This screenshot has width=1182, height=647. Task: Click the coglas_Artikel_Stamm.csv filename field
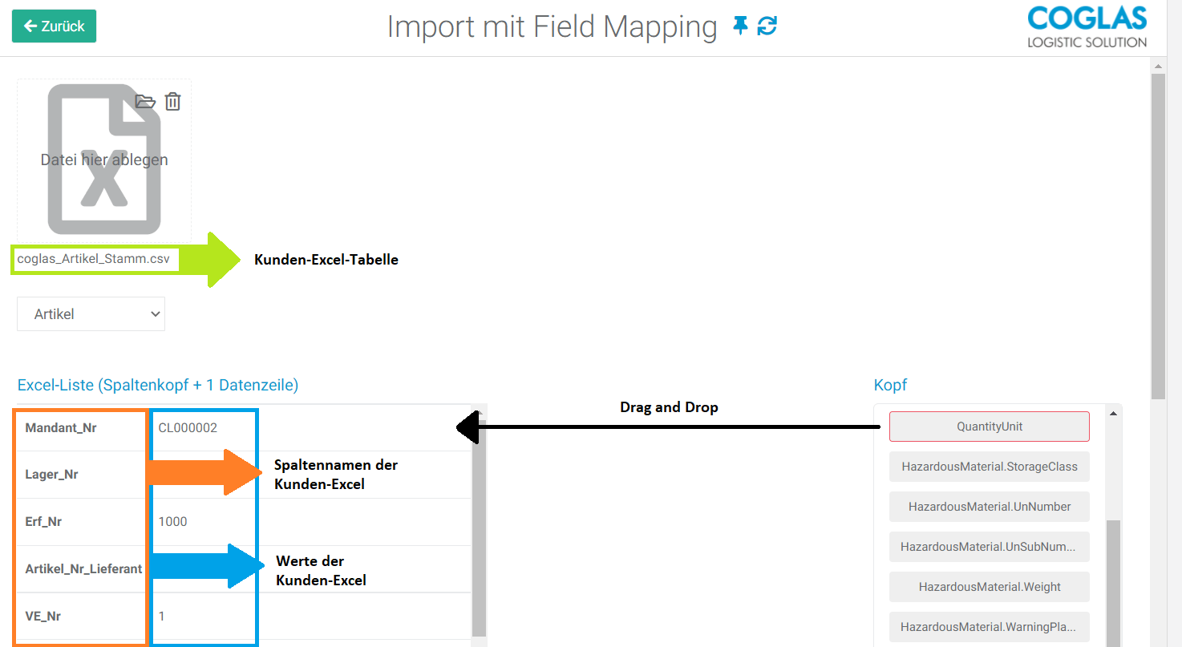[95, 258]
